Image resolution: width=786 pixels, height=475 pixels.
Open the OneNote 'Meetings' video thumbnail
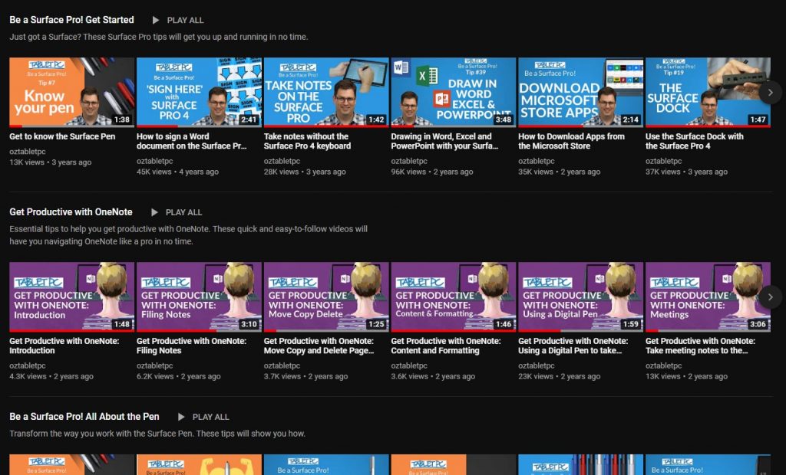[708, 296]
